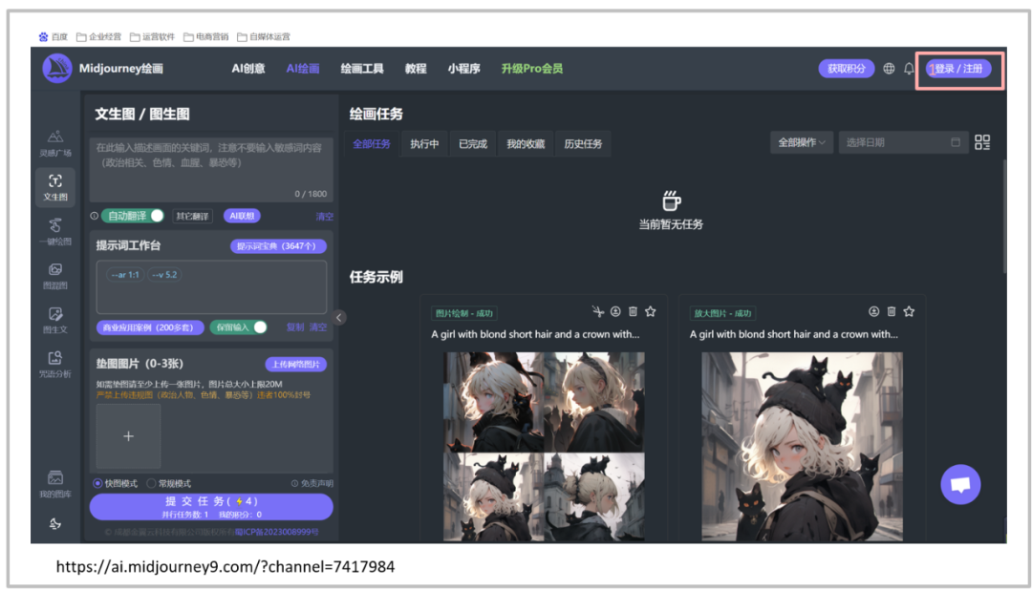Delete the 图片绘制 task card
Image resolution: width=1032 pixels, height=590 pixels.
coord(633,311)
